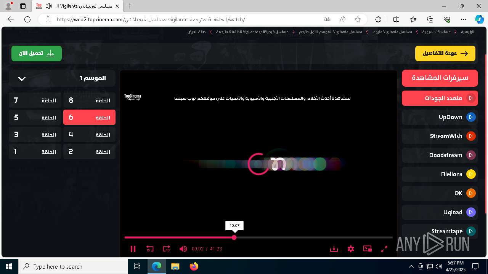Click تحميل الان download button
Screen dimensions: 488x274
coord(37,54)
